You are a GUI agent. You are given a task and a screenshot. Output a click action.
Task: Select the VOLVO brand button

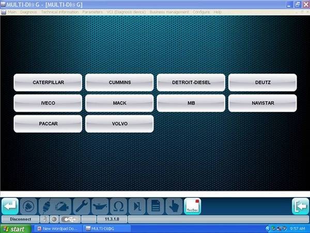pos(119,123)
